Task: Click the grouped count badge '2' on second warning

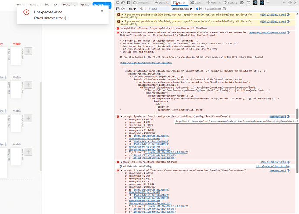Action: point(118,21)
